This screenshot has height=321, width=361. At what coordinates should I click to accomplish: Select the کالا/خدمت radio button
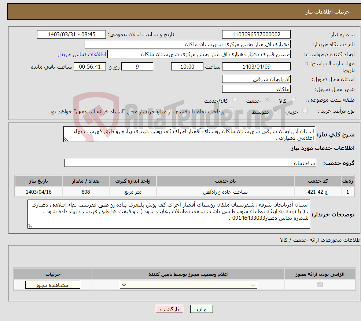click(x=235, y=100)
